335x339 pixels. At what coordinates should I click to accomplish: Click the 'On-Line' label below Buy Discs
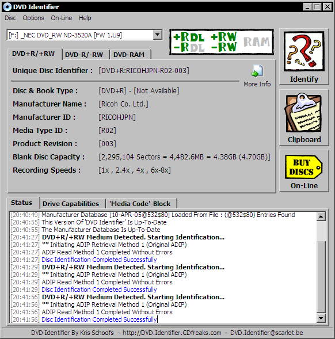(304, 185)
